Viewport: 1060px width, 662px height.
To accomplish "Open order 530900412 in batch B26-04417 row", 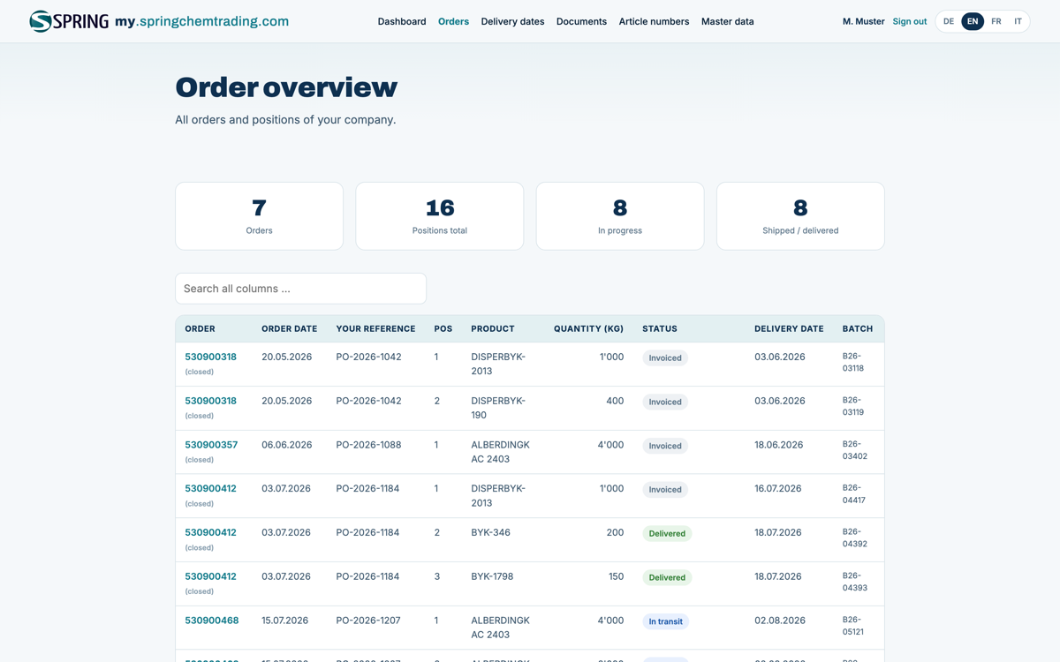I will click(210, 488).
